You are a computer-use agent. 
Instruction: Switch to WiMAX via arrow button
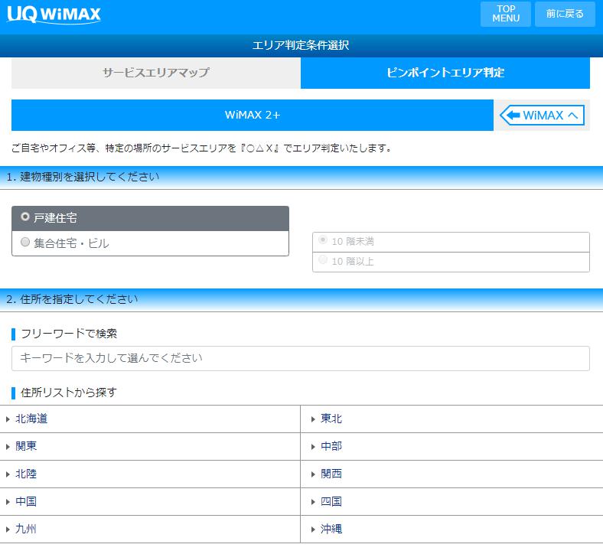coord(542,115)
